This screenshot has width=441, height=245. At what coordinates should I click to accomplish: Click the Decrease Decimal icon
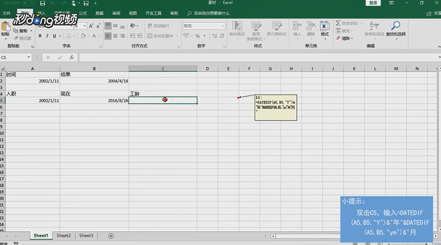[222, 36]
